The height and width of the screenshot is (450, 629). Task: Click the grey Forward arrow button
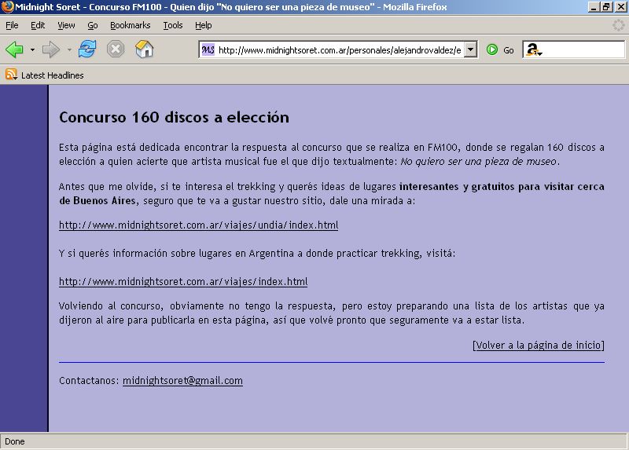point(51,49)
